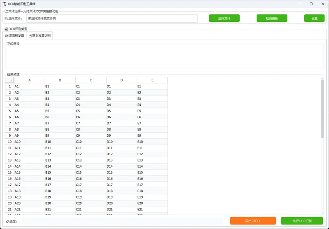Click cell C8 in the results grid

pos(91,129)
